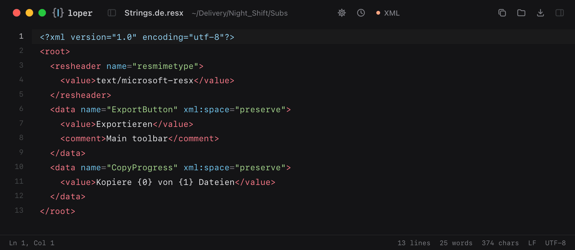575x250 pixels.
Task: Click line number 6 in gutter
Action: click(21, 109)
